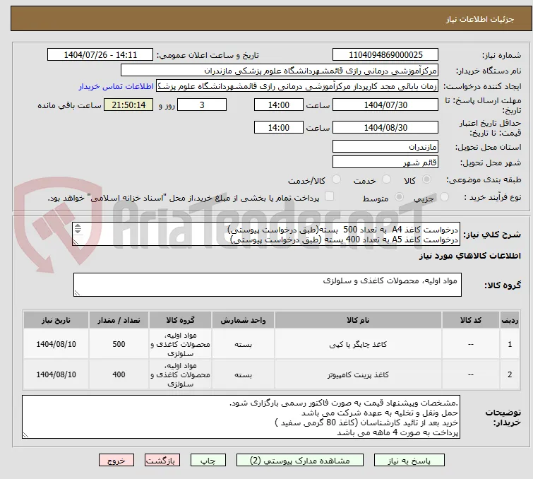Click the delivery province field 'مازندران'

coord(385,147)
